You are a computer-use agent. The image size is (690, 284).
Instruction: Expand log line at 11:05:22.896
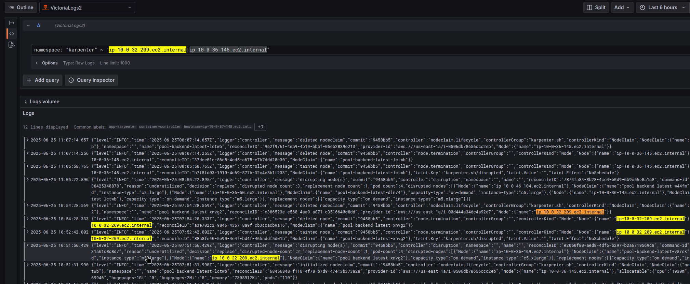[28, 179]
